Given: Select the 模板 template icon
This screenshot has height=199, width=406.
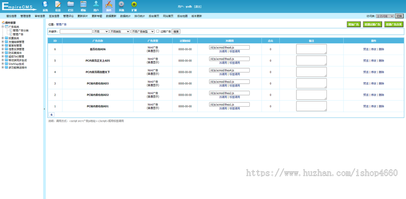Looking at the screenshot, I should point(83,5).
